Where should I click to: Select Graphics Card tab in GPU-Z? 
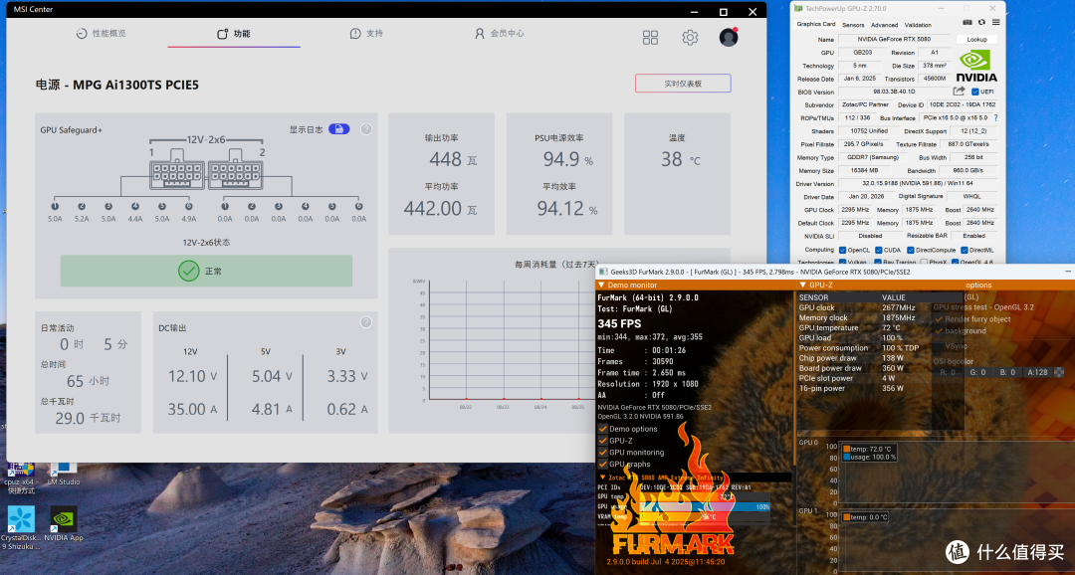[816, 24]
